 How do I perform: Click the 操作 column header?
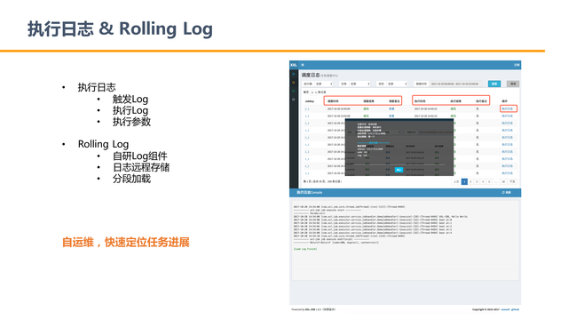click(x=505, y=100)
